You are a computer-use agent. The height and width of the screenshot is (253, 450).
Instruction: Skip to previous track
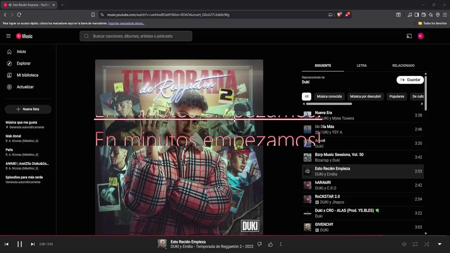6,244
